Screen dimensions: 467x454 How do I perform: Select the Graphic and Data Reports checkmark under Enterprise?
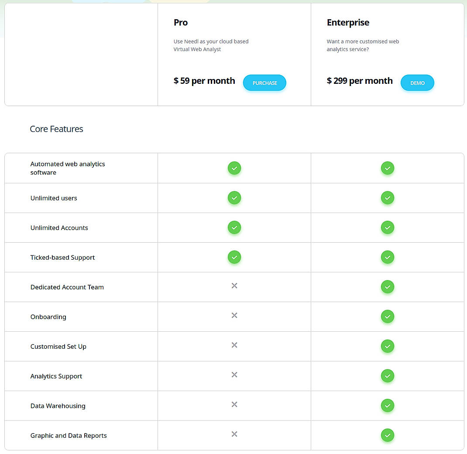(x=388, y=435)
